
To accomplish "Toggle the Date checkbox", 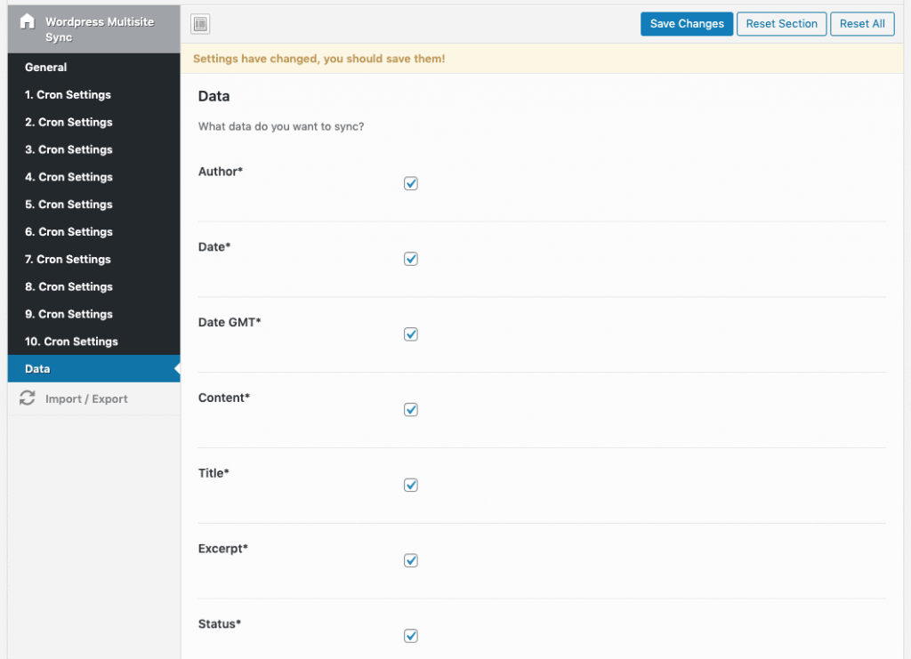I will pyautogui.click(x=411, y=259).
